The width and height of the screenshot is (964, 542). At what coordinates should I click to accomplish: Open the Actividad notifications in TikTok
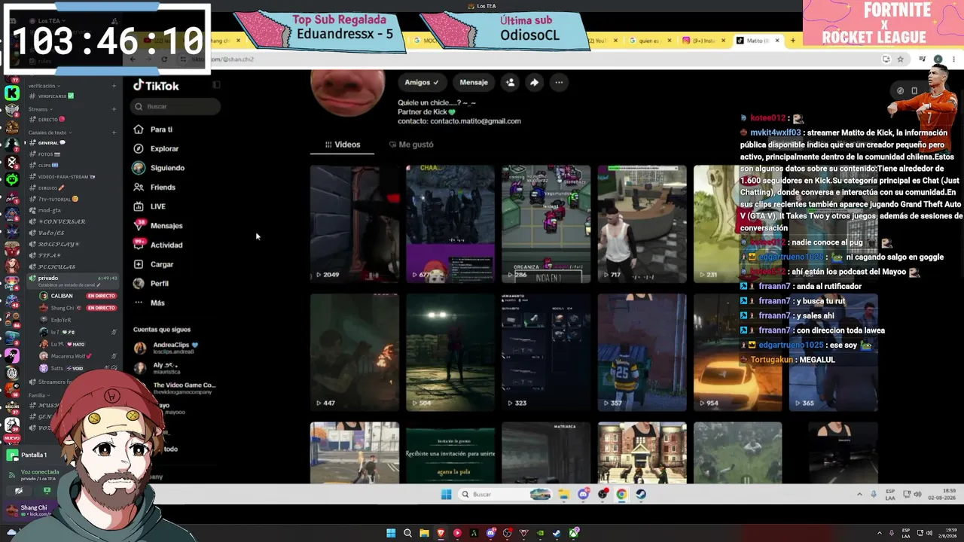tap(157, 245)
